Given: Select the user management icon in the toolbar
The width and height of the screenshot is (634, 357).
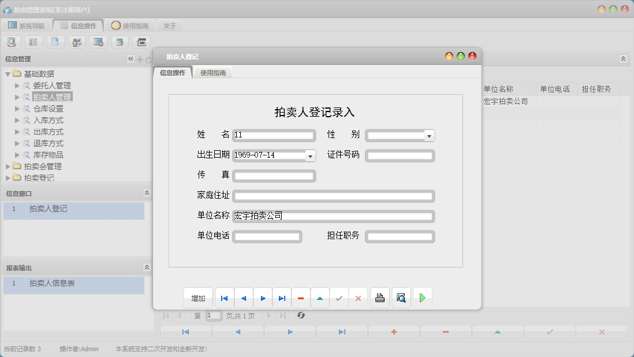Looking at the screenshot, I should coord(77,42).
